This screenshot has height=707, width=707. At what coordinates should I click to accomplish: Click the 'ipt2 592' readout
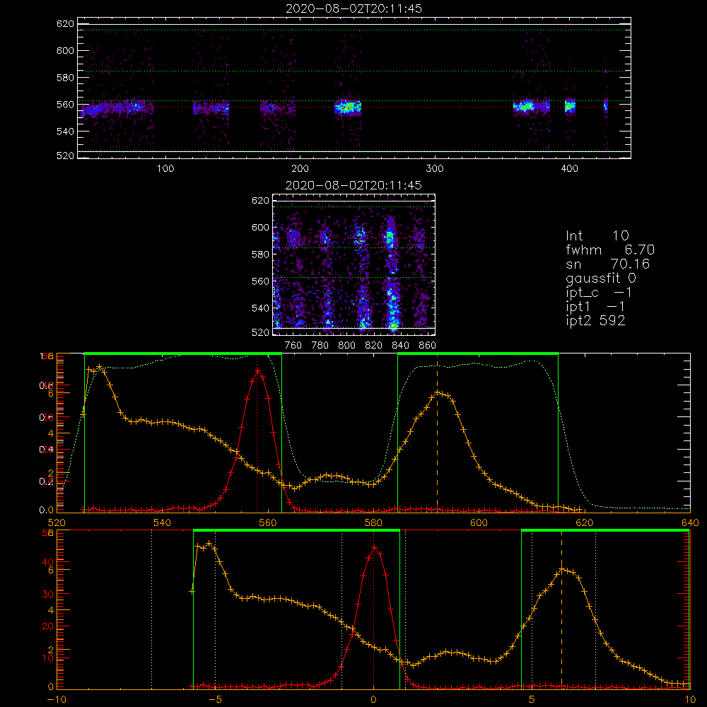click(x=595, y=320)
